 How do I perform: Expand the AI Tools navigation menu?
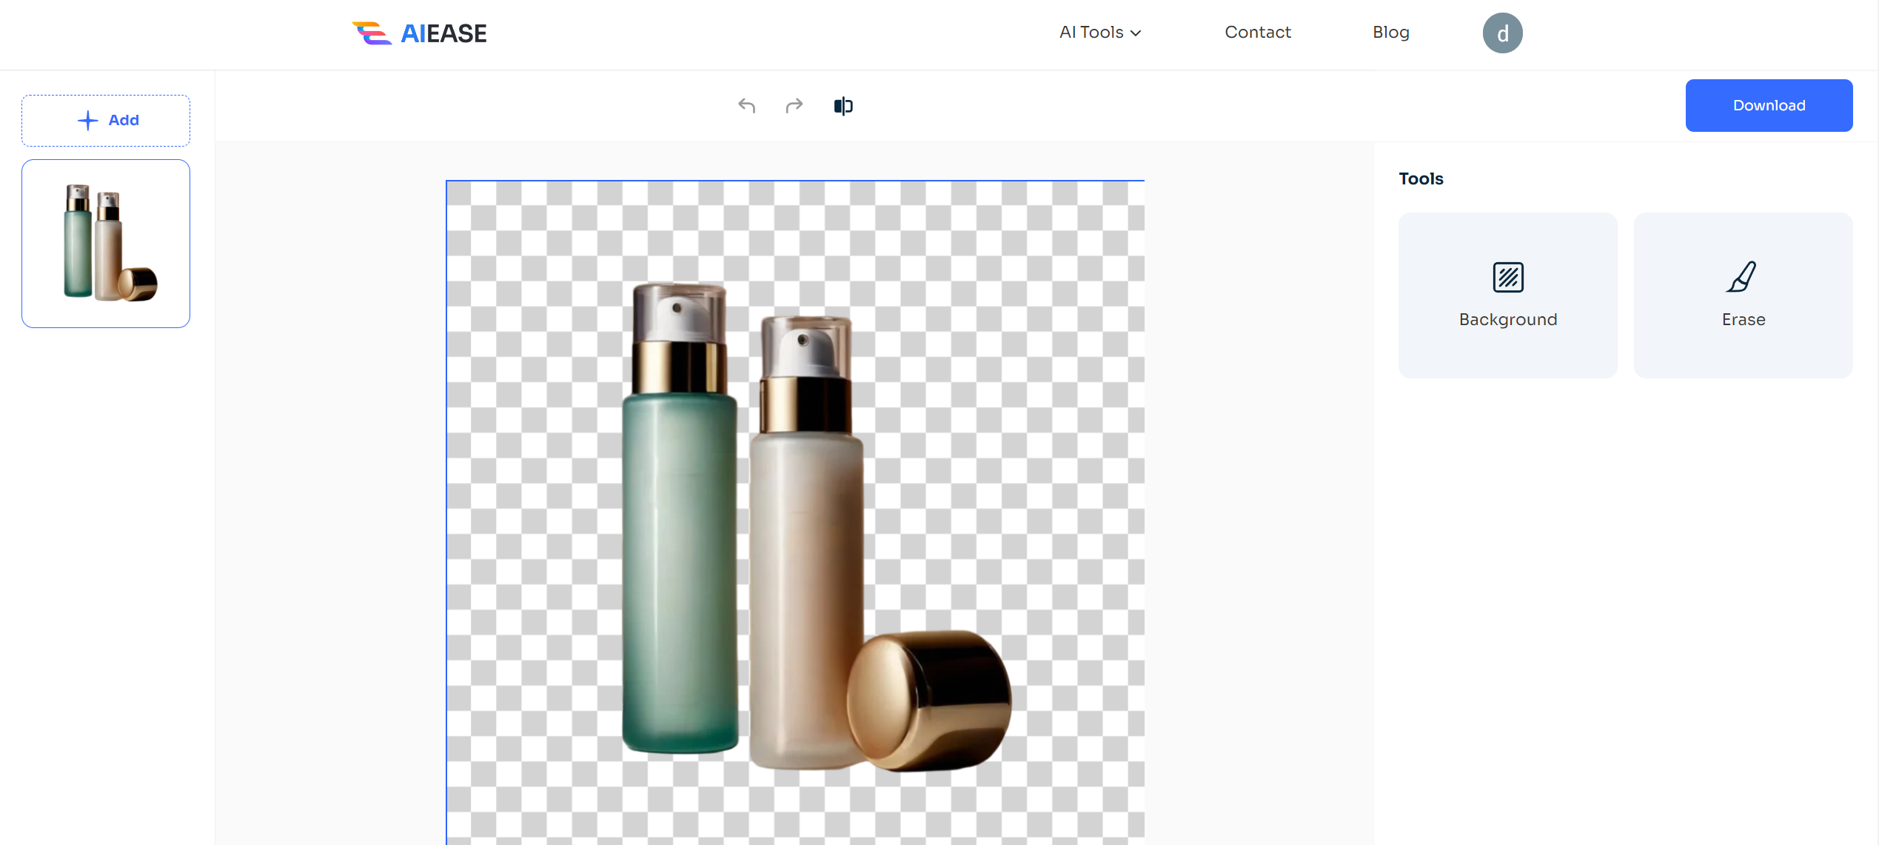pos(1099,33)
